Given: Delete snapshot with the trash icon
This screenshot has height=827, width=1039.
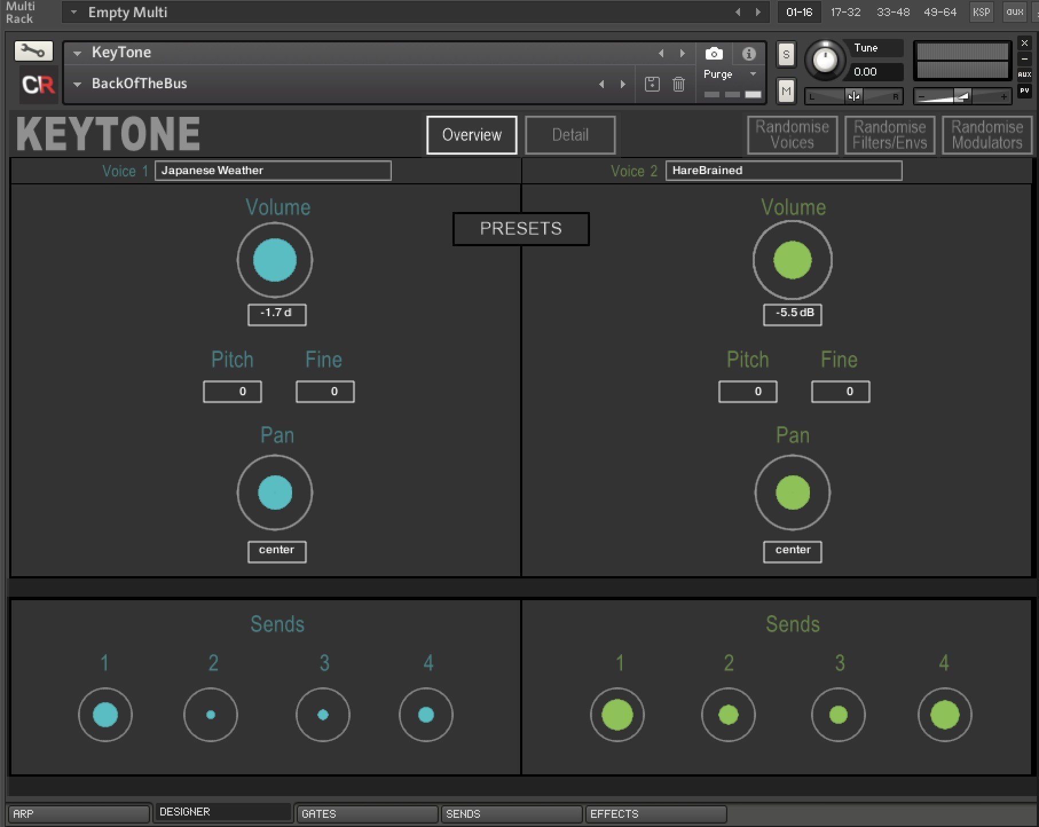Looking at the screenshot, I should pyautogui.click(x=679, y=84).
